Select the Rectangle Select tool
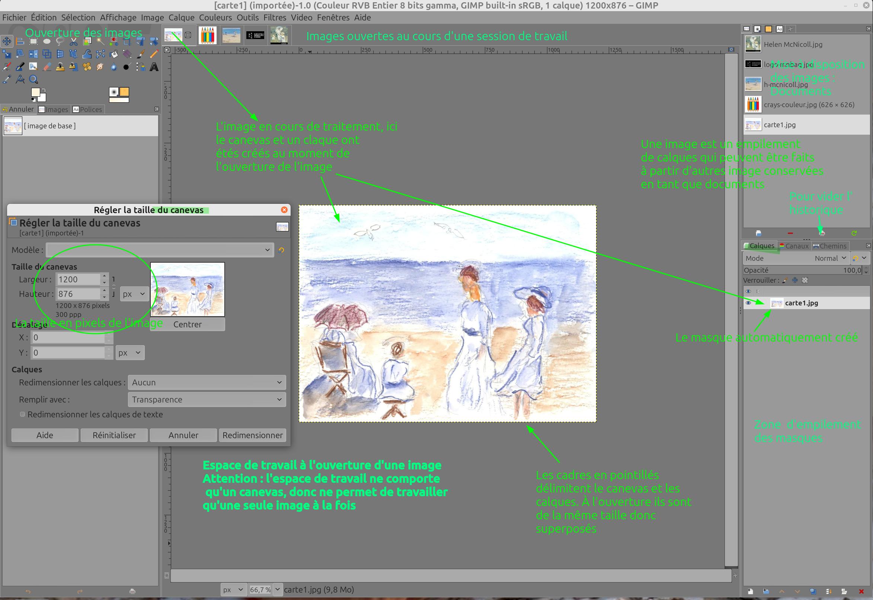Screen dimensions: 873x600 [33, 41]
